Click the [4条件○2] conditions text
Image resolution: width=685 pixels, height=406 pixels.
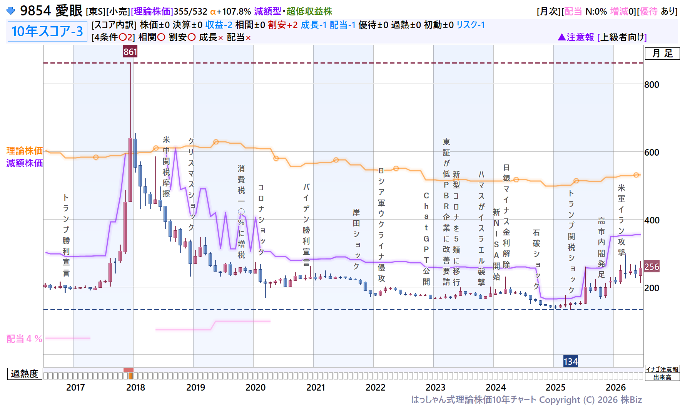click(114, 37)
